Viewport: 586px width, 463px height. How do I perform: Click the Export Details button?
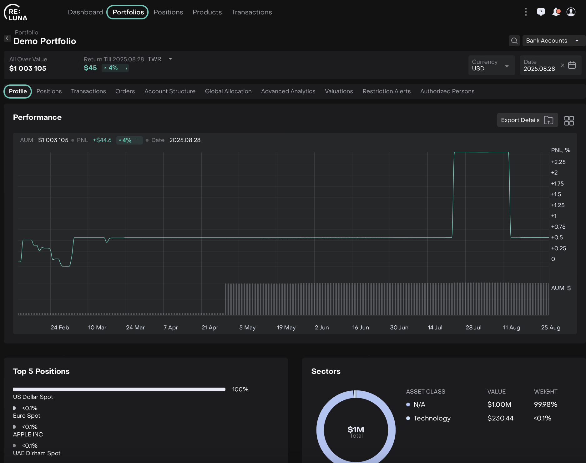pyautogui.click(x=527, y=120)
